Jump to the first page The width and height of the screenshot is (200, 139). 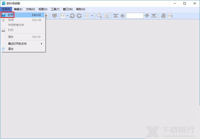(x=115, y=16)
